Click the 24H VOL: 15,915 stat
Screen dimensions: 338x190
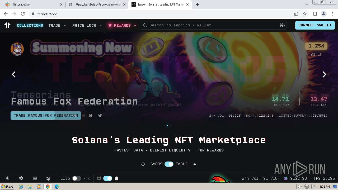click(x=225, y=116)
